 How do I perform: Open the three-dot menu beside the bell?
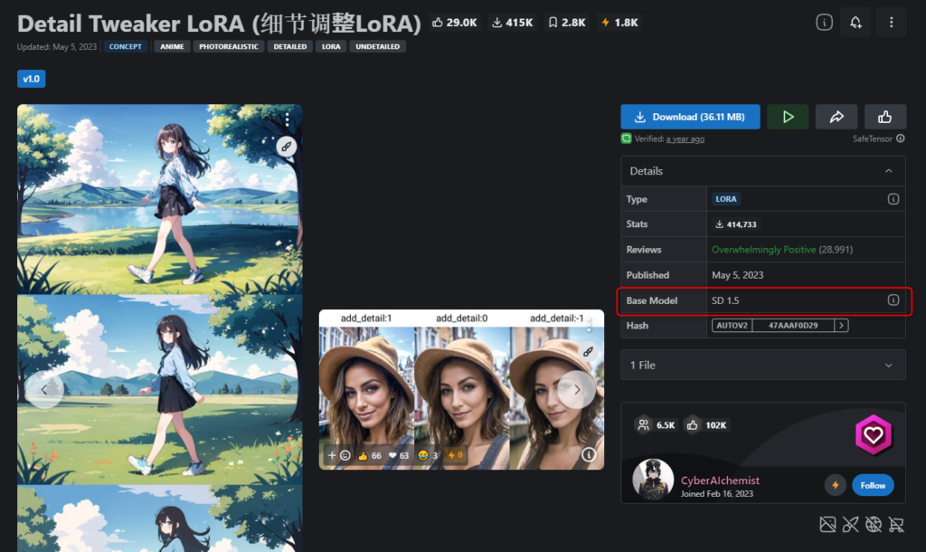point(891,23)
